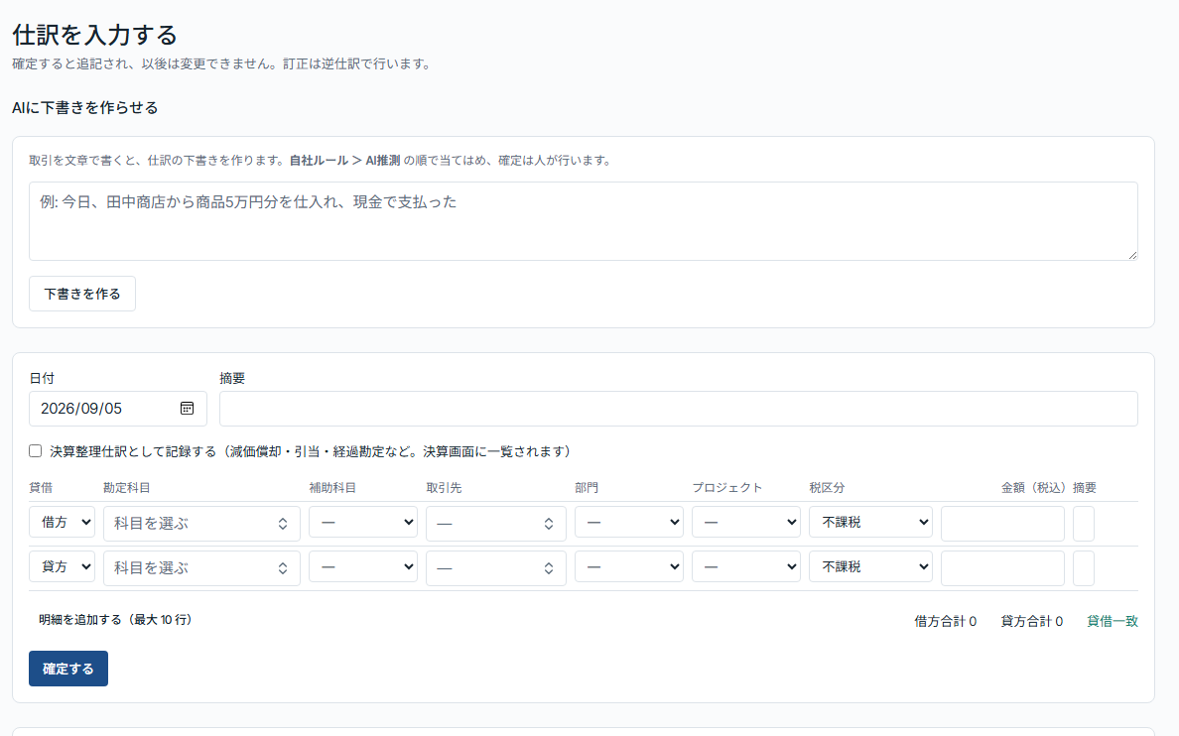1179x736 pixels.
Task: Open the 貸方 debit/credit dropdown in second row
Action: (62, 566)
